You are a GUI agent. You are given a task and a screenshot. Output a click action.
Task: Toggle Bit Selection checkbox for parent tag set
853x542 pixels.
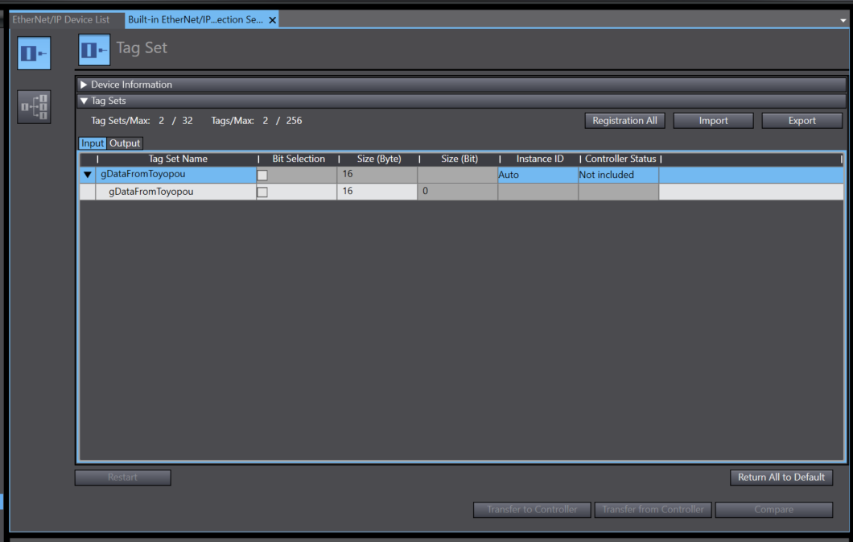point(262,176)
